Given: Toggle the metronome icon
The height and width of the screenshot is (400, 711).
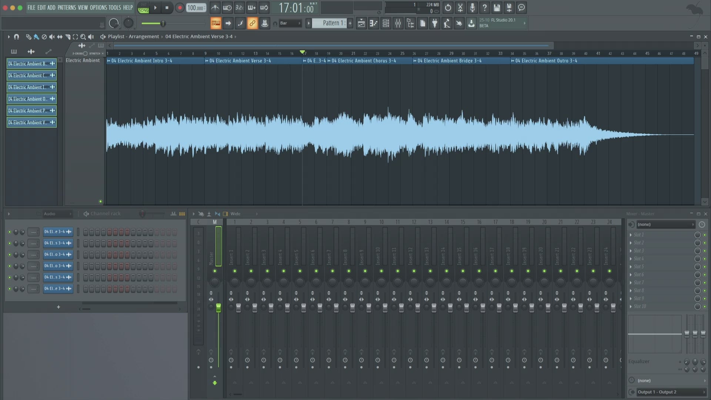Looking at the screenshot, I should point(215,7).
